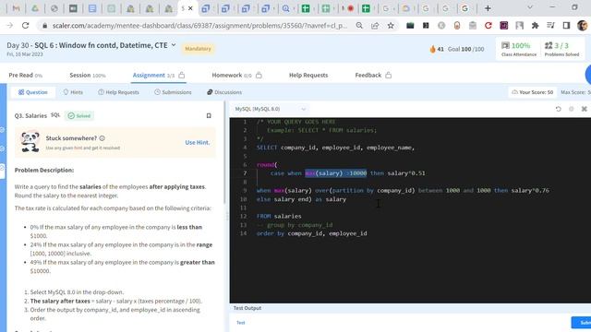Image resolution: width=591 pixels, height=332 pixels.
Task: Click the 'Test Output' label
Action: point(247,308)
